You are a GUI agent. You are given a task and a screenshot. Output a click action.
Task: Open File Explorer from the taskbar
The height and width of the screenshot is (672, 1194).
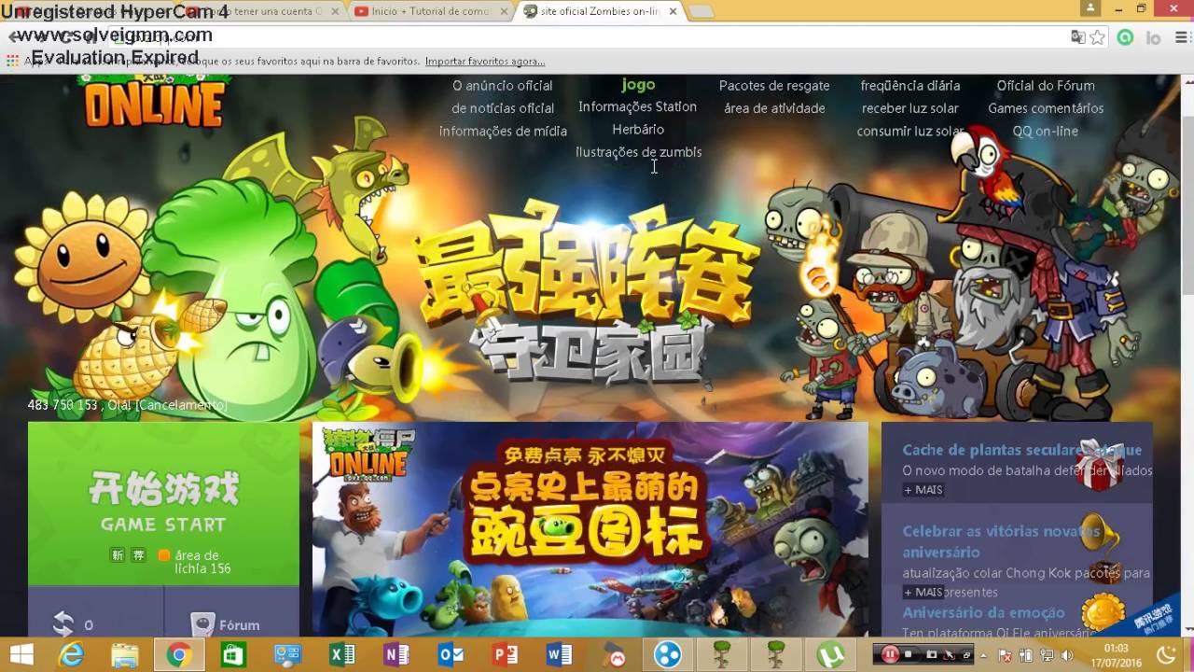pyautogui.click(x=124, y=655)
